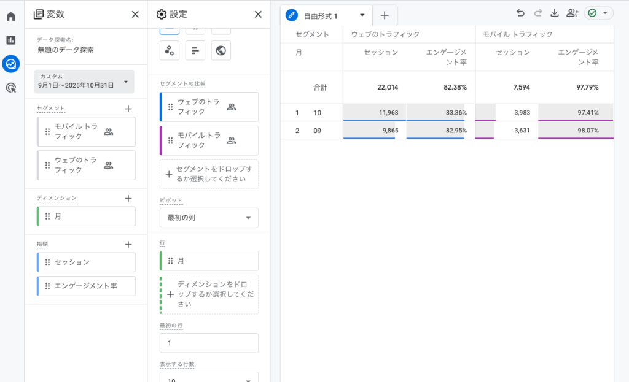Viewport: 629px width, 382px height.
Task: Add a new segment with plus icon
Action: pyautogui.click(x=128, y=109)
